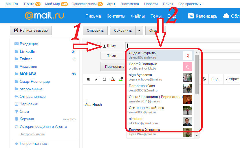Image resolution: width=240 pixels, height=148 pixels.
Task: Open Новости link
Action: [x=151, y=4]
